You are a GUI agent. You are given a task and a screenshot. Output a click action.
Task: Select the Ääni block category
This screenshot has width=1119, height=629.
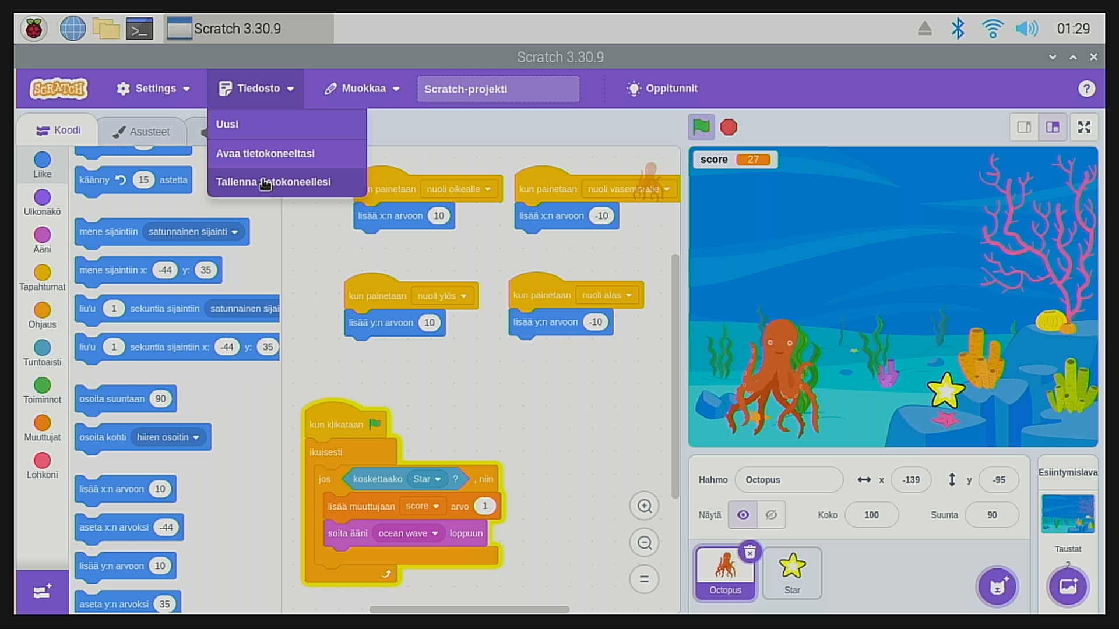click(x=42, y=240)
